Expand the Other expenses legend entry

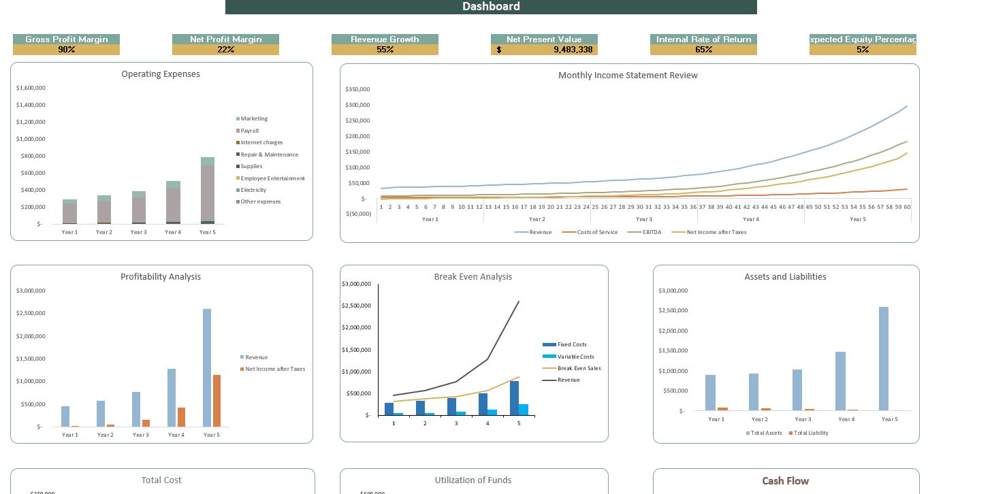tap(237, 201)
